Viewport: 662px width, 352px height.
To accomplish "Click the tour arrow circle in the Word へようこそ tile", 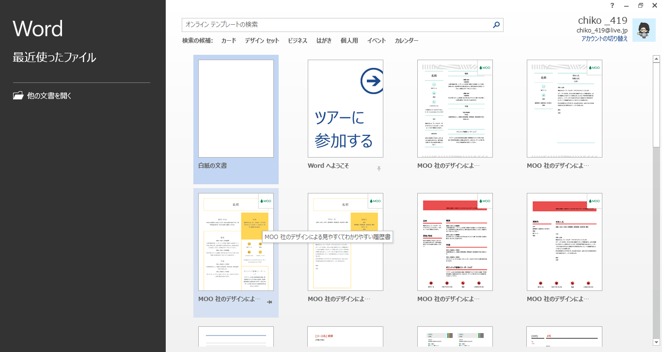I will pos(372,81).
